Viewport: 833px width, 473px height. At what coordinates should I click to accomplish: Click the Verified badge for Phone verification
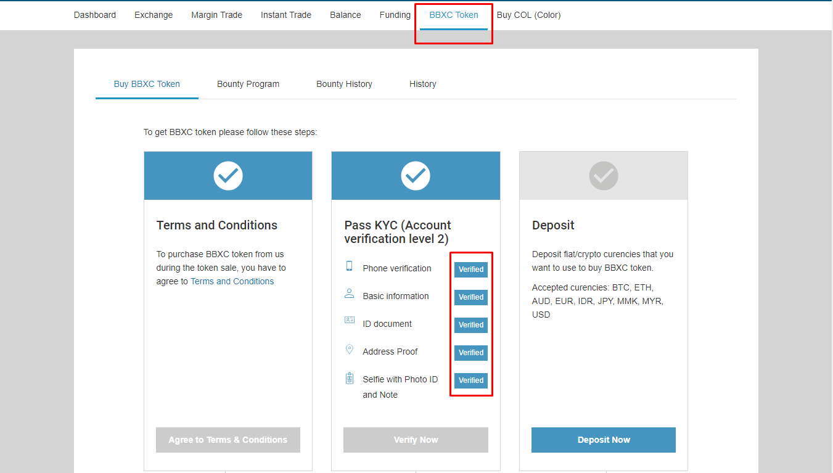(x=471, y=269)
